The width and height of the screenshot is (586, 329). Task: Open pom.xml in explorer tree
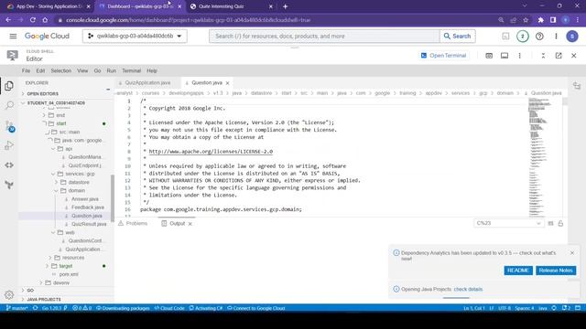coord(69,274)
